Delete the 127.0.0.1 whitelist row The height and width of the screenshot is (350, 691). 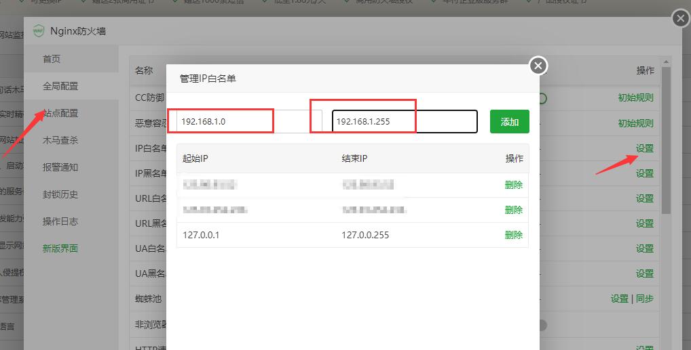514,235
